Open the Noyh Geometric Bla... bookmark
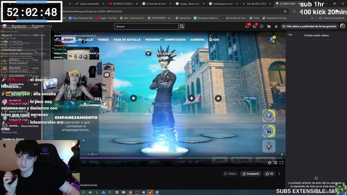 pyautogui.click(x=81, y=18)
